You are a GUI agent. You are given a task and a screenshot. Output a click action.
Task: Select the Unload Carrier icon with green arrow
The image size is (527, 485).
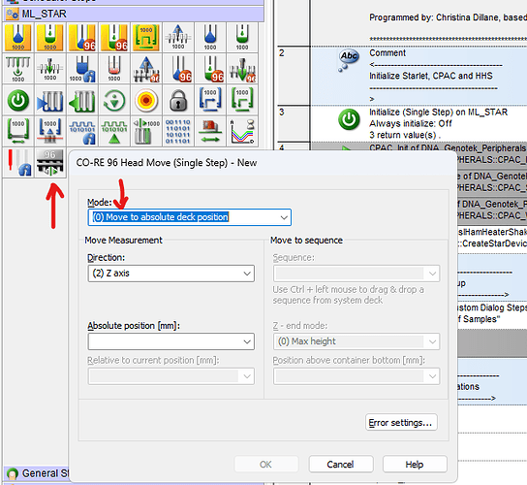(82, 100)
